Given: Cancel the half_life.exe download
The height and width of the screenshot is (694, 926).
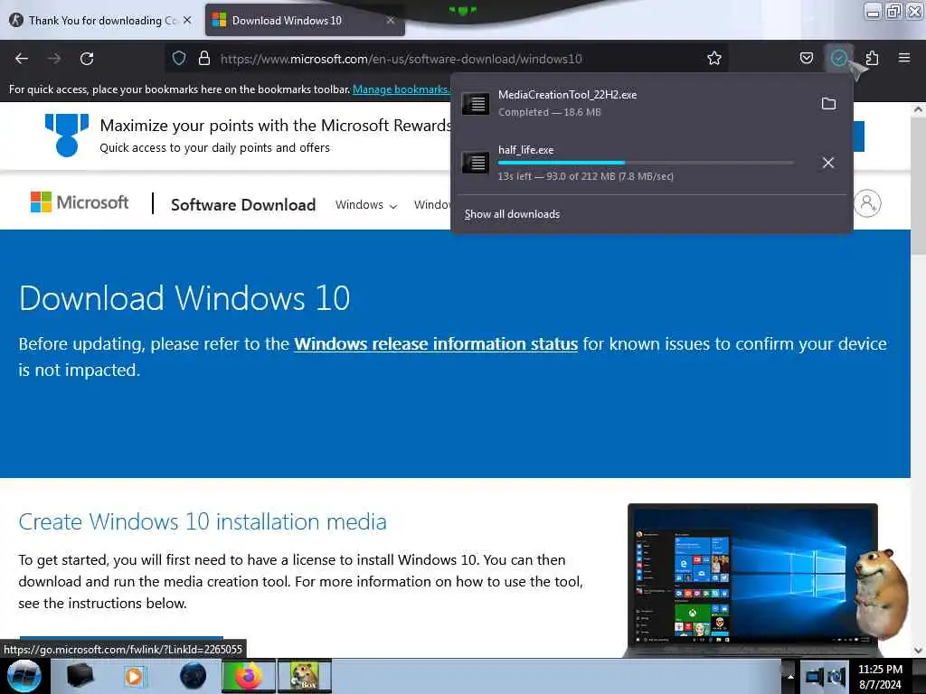Looking at the screenshot, I should click(x=828, y=163).
